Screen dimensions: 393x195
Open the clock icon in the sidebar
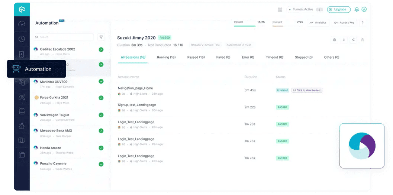coord(22,39)
